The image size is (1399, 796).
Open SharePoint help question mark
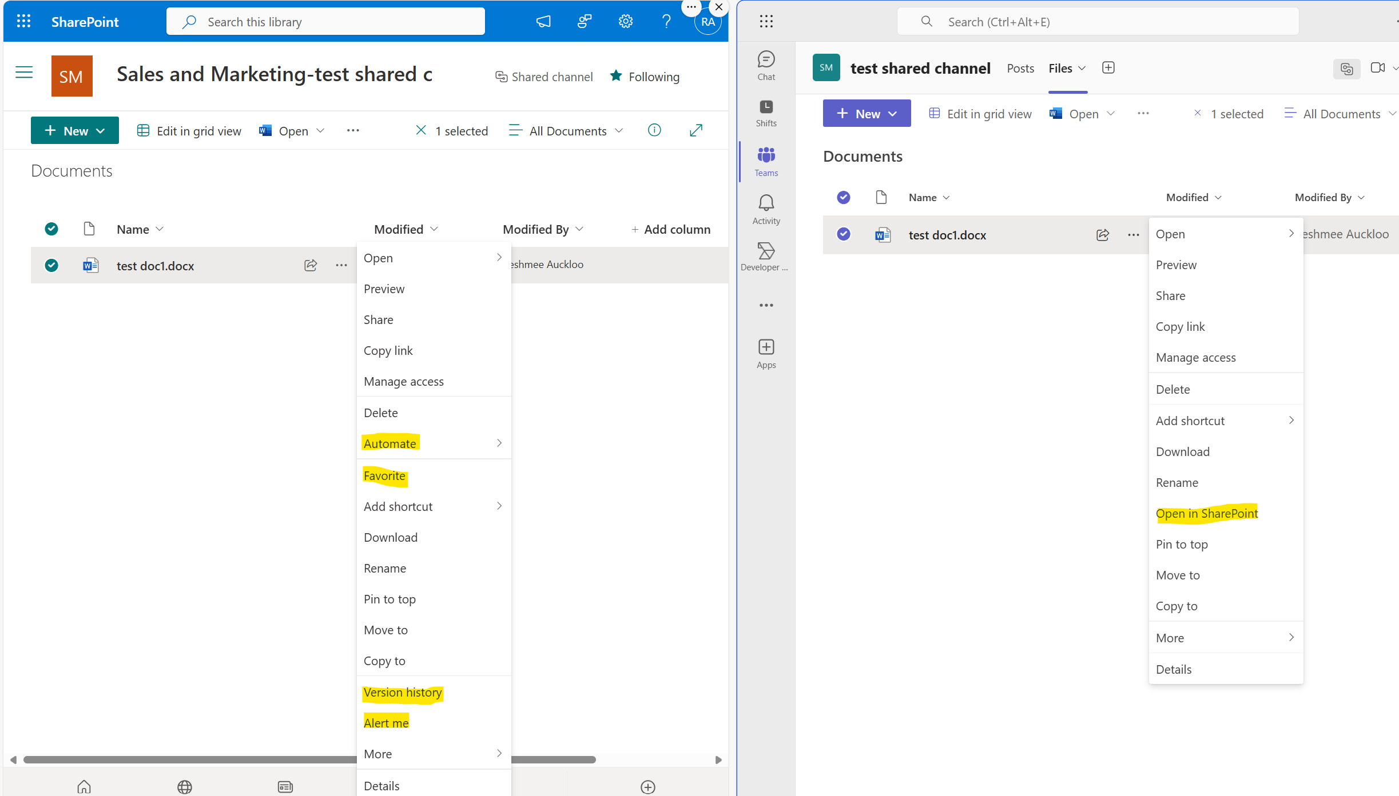click(x=666, y=22)
